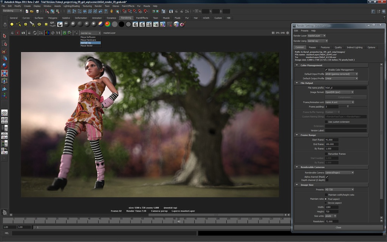This screenshot has width=387, height=242.
Task: Open the Image format dropdown
Action: click(339, 92)
